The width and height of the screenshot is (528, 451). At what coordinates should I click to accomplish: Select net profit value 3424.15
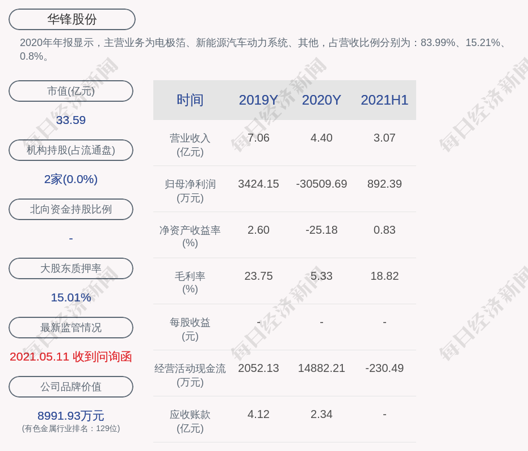(x=258, y=184)
